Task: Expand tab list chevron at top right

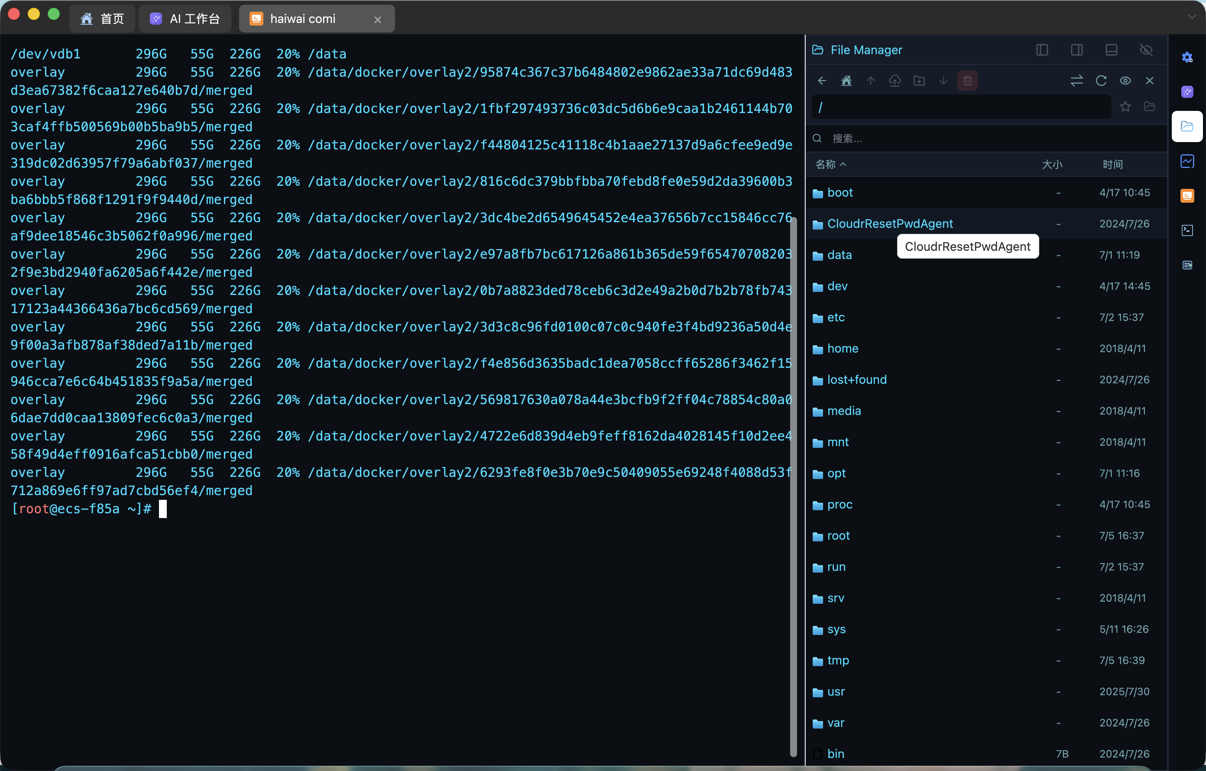Action: coord(1191,17)
